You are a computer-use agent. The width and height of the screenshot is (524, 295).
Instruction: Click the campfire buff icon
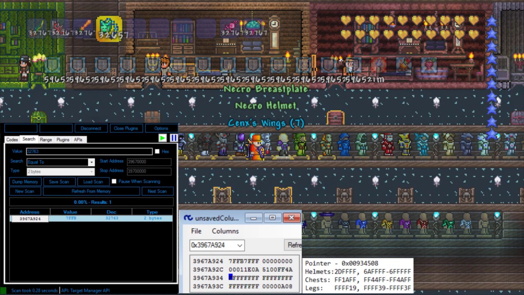[x=404, y=64]
